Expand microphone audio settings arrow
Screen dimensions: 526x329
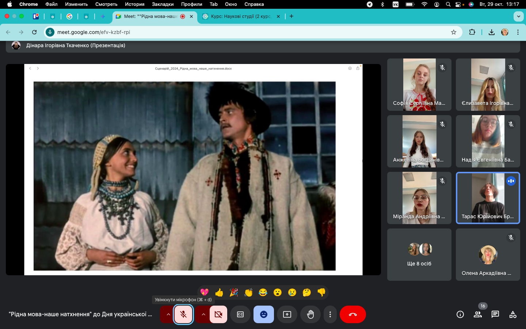[x=168, y=314]
